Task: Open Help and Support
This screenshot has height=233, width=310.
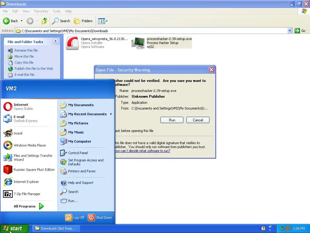Action: pyautogui.click(x=86, y=182)
